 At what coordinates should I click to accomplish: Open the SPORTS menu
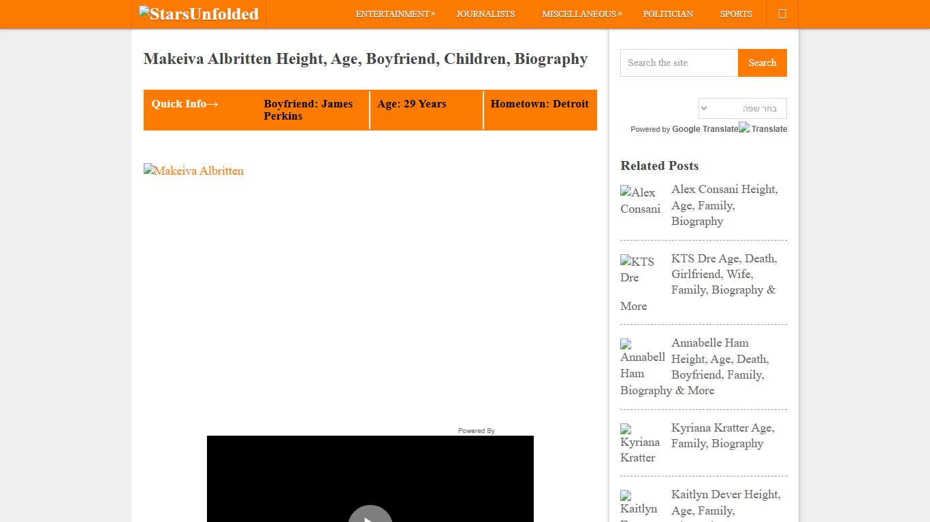pyautogui.click(x=735, y=14)
